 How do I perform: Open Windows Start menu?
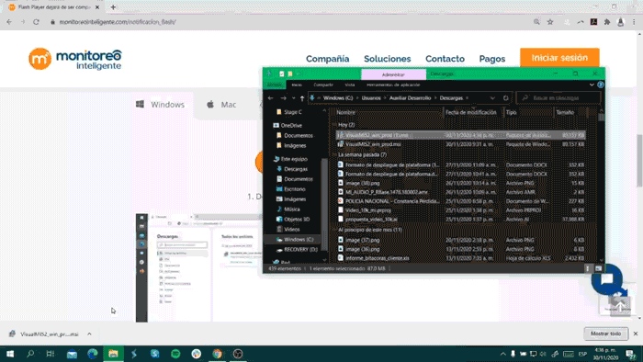[10, 354]
